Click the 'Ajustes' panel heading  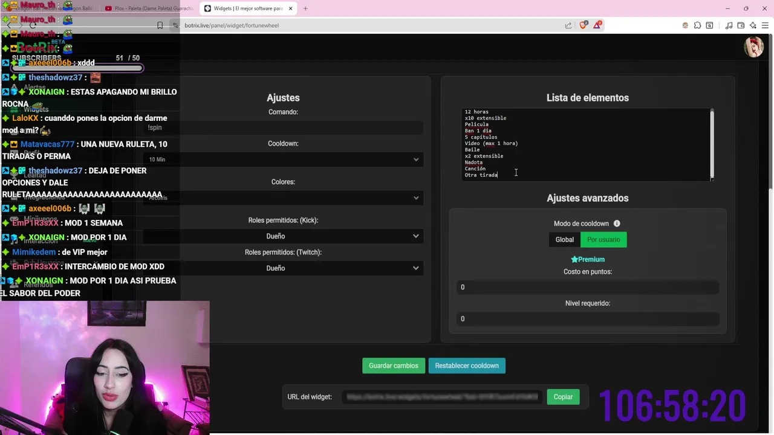coord(283,98)
